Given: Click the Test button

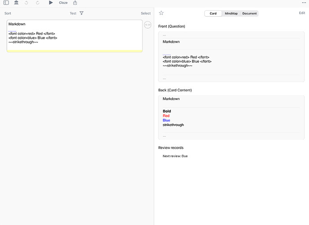Looking at the screenshot, I should tap(73, 13).
